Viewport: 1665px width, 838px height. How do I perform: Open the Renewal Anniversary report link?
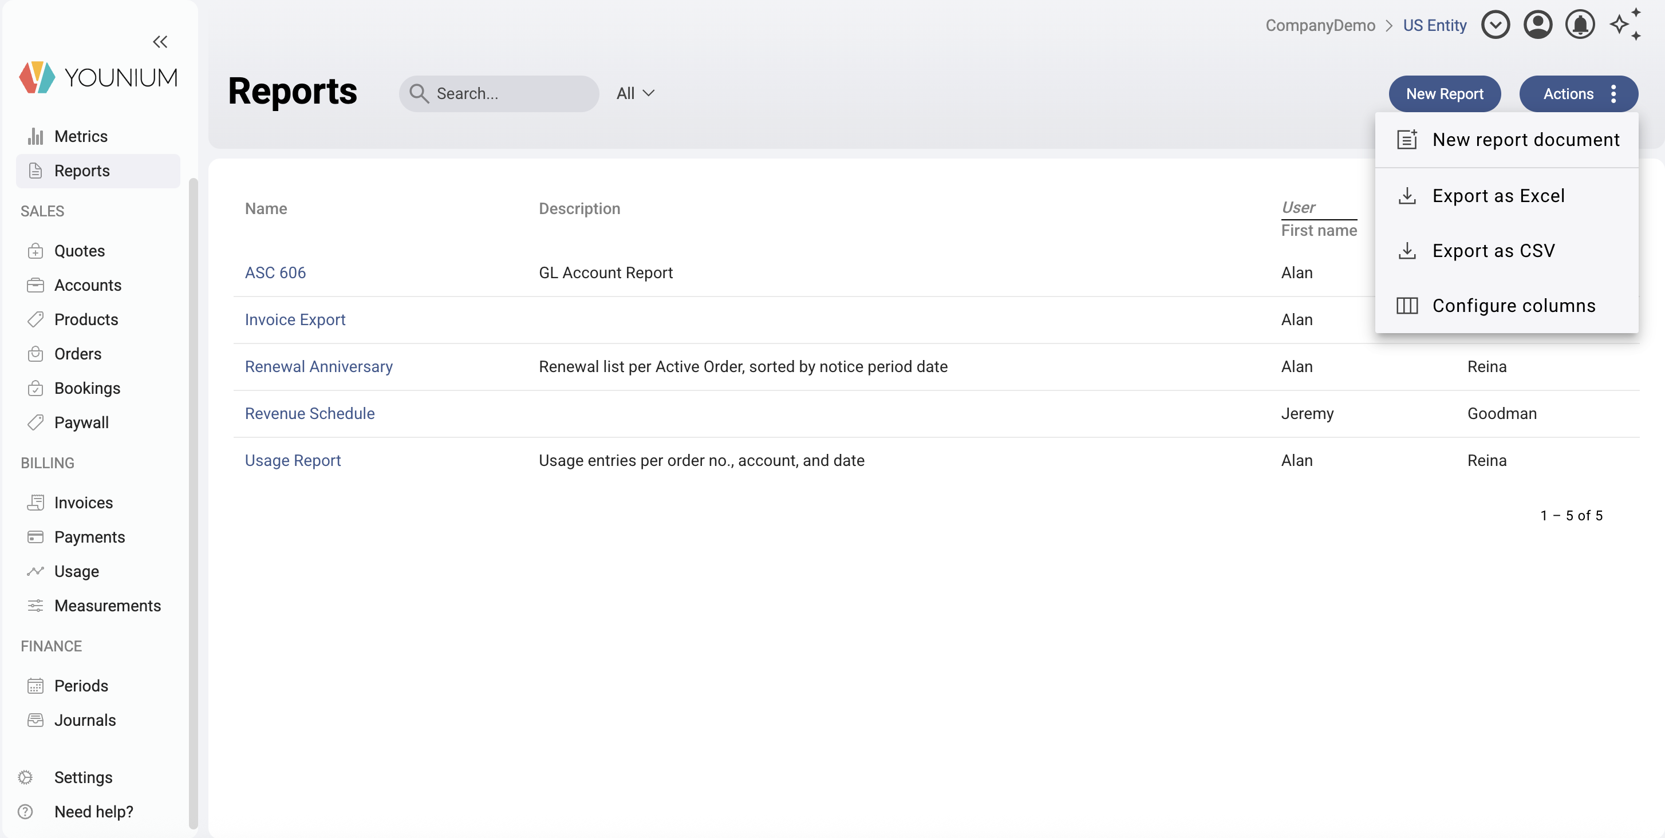coord(319,366)
